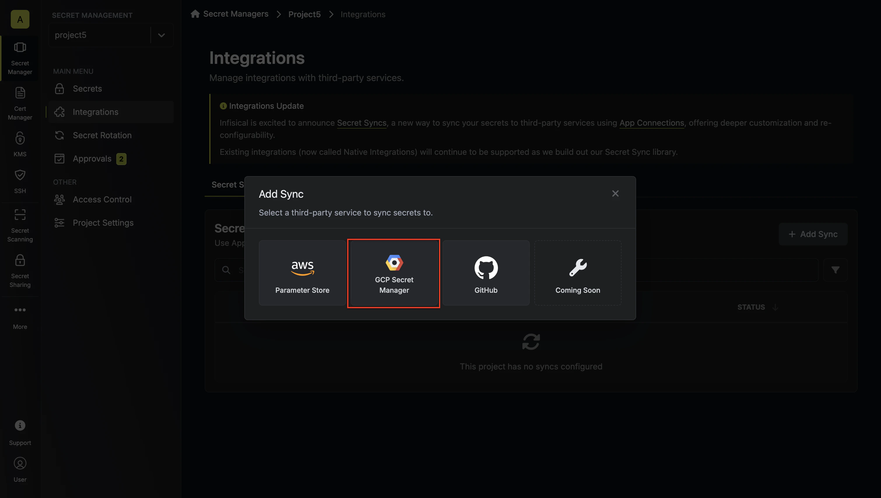This screenshot has width=881, height=498.
Task: Navigate to Project5 breadcrumb
Action: click(x=304, y=14)
